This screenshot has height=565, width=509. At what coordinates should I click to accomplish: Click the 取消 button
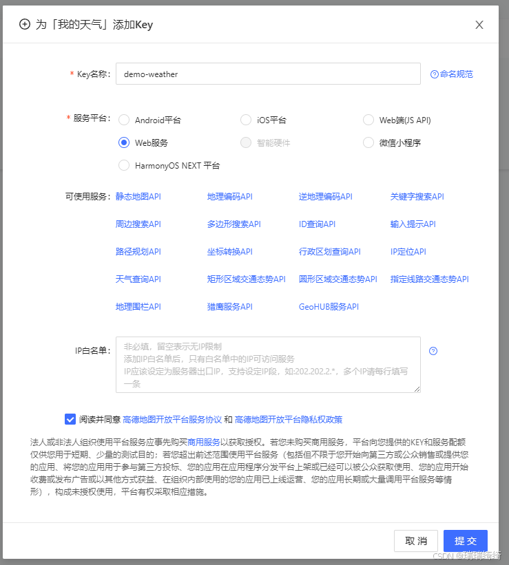(x=415, y=541)
